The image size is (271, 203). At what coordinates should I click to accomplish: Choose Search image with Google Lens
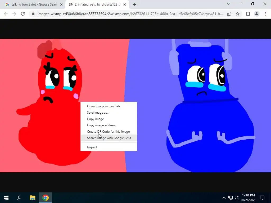pyautogui.click(x=109, y=138)
